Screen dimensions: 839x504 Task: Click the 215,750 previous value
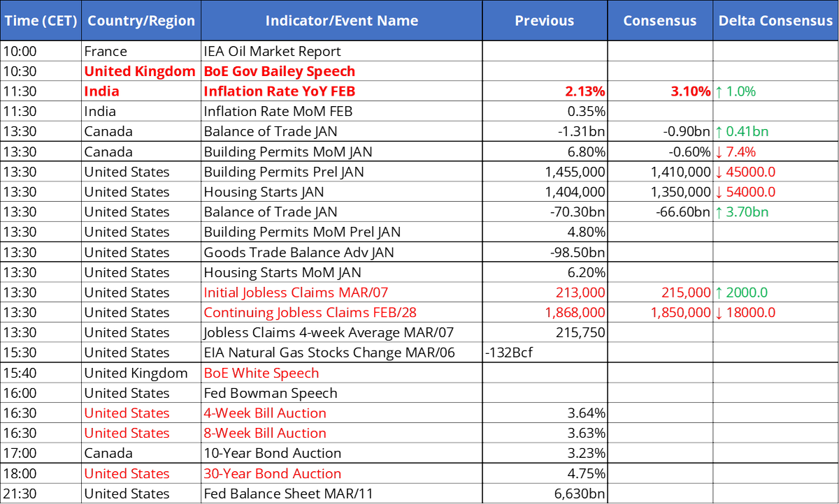point(545,333)
